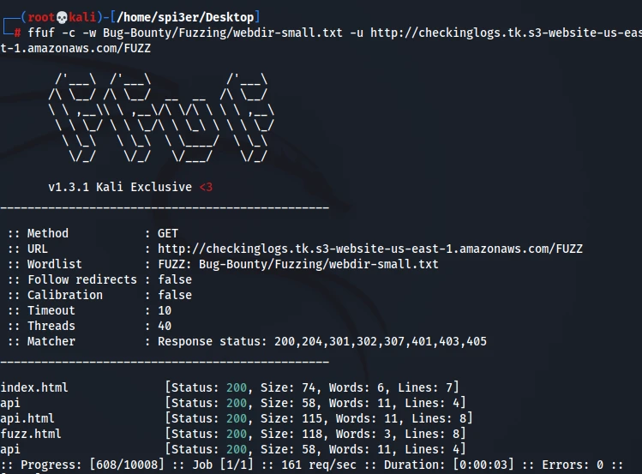
Task: Click the v1.3.1 Kali Exclusive version text
Action: point(120,187)
